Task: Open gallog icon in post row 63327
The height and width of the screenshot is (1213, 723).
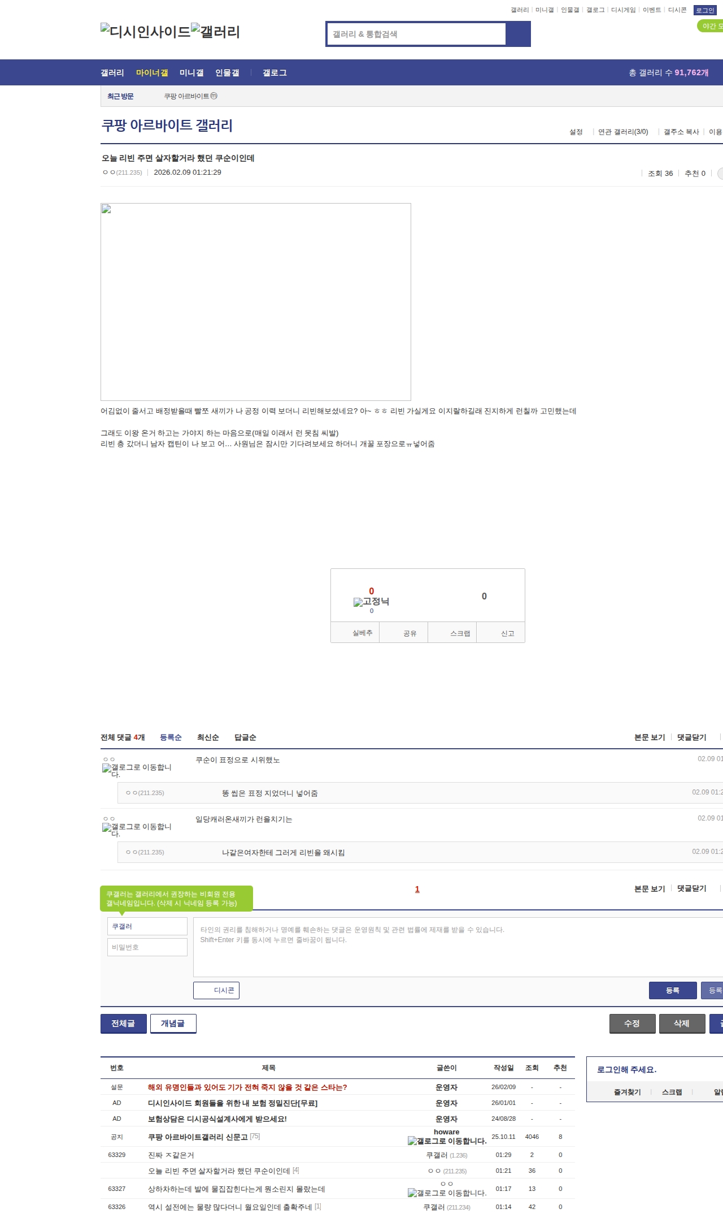Action: pos(447,1193)
